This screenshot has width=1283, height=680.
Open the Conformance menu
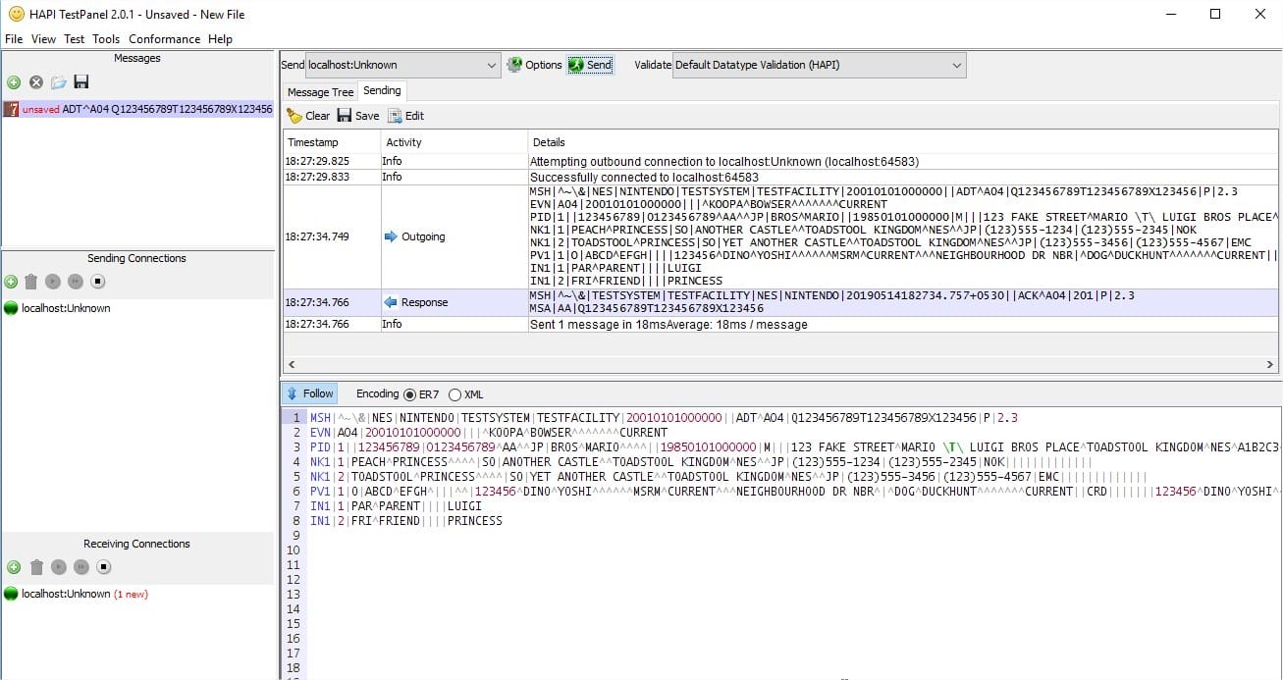(x=164, y=39)
